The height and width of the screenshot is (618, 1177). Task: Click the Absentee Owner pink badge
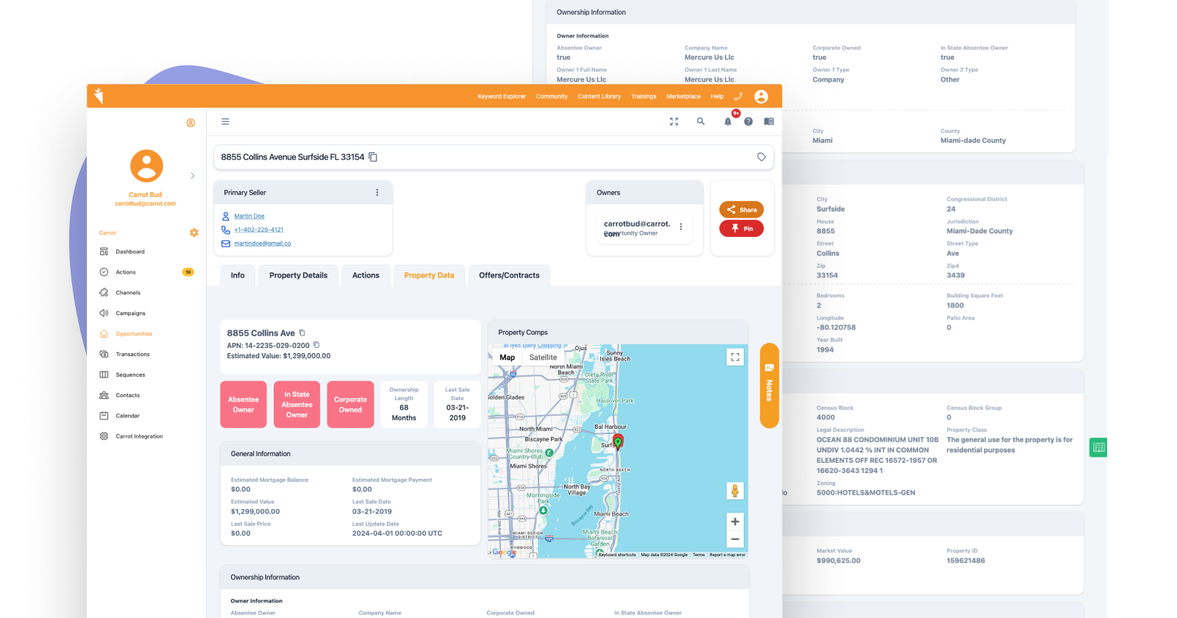(243, 405)
